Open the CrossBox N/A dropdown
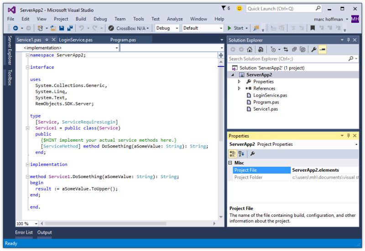 [148, 28]
